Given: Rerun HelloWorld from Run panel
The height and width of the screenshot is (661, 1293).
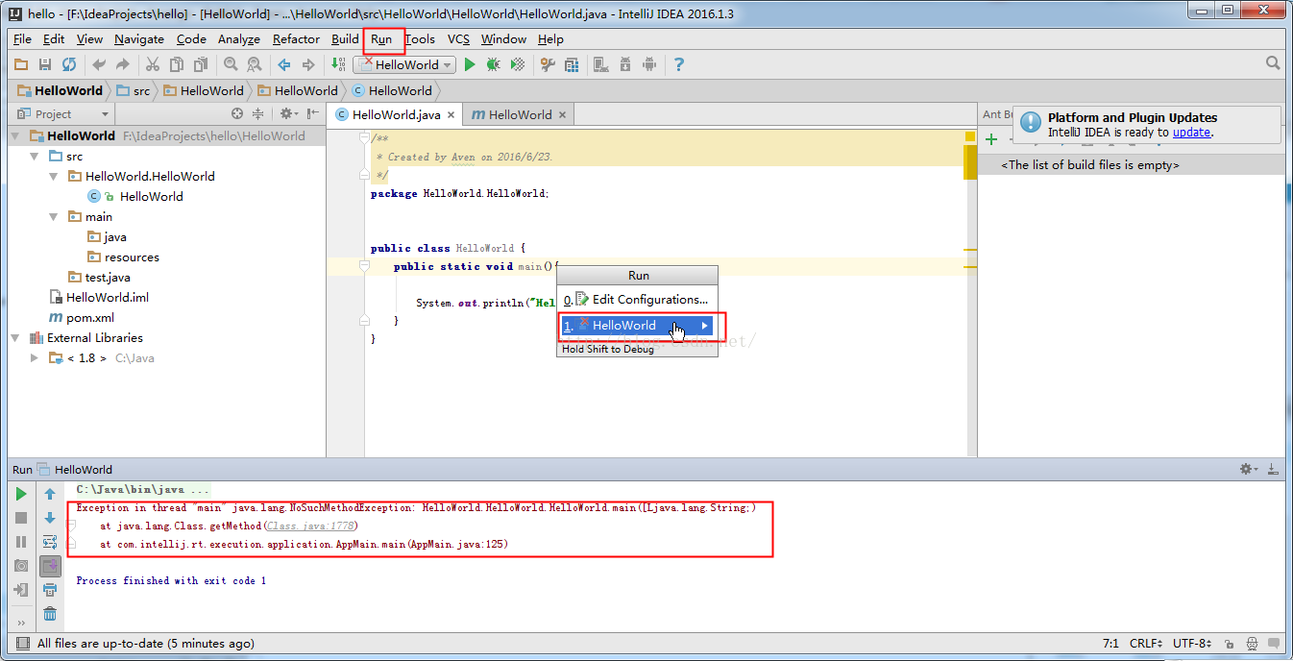Looking at the screenshot, I should (21, 494).
